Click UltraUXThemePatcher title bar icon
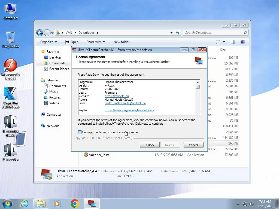Viewport: 279px width, 209px height. 74,50
